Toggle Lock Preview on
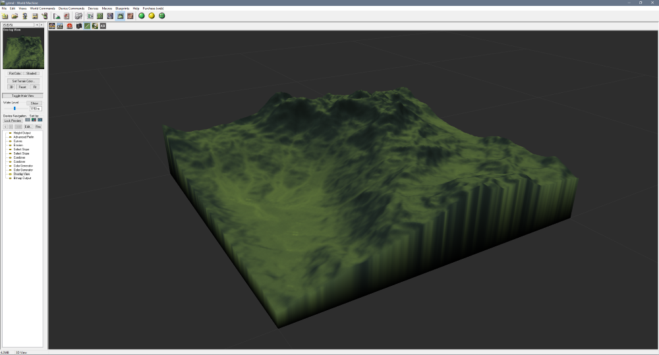 (x=13, y=121)
